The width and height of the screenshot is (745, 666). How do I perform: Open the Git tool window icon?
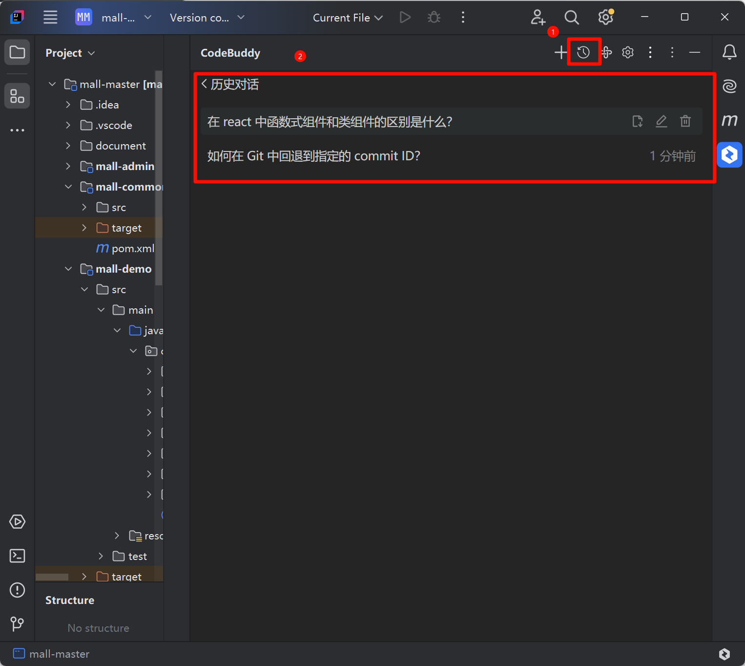coord(18,623)
